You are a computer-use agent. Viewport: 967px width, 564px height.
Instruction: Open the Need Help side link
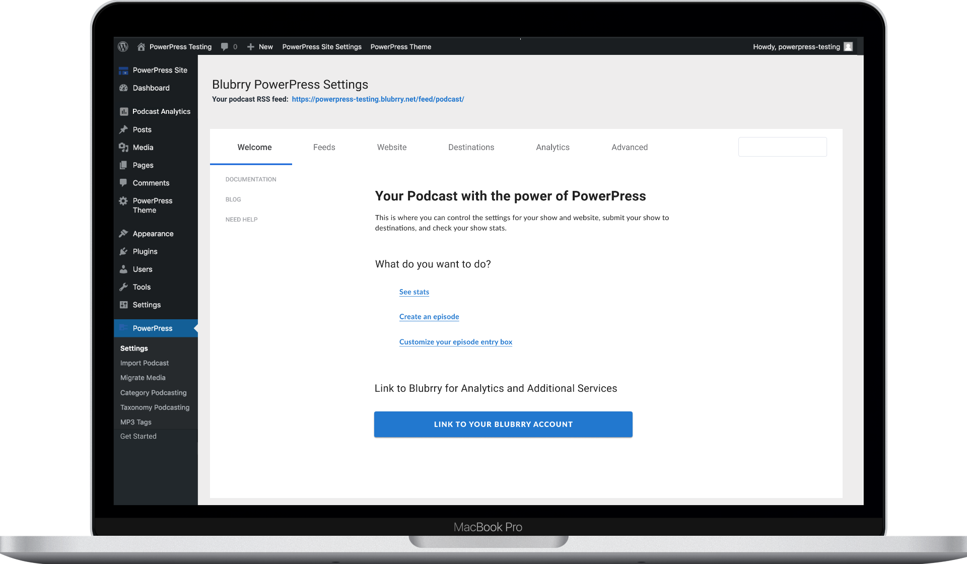(x=241, y=220)
